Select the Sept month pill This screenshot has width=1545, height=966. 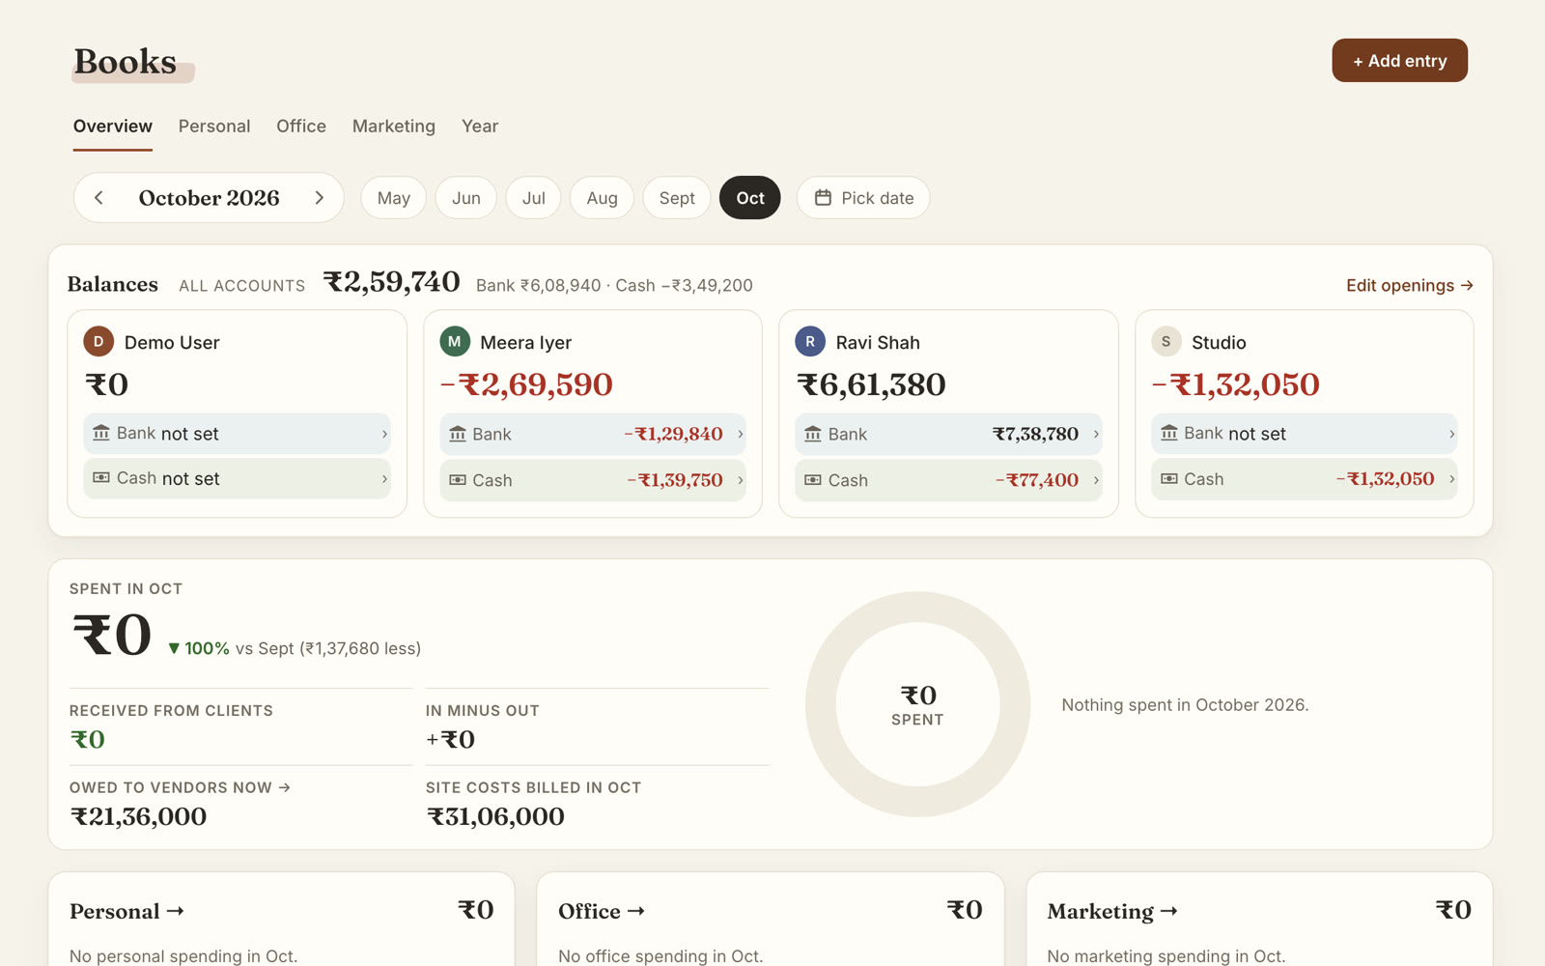point(677,198)
